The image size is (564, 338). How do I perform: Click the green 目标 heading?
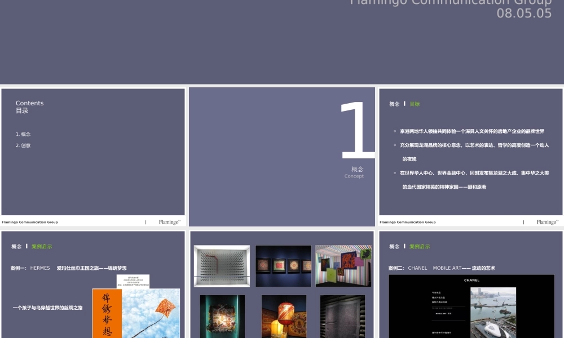[415, 104]
